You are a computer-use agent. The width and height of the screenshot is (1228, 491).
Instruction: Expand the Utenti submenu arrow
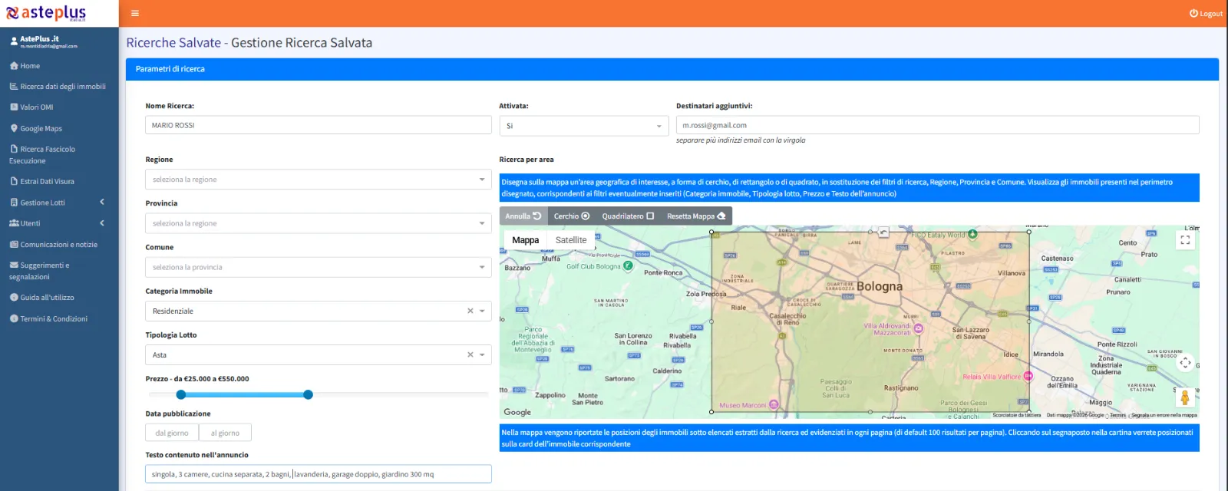pyautogui.click(x=102, y=223)
